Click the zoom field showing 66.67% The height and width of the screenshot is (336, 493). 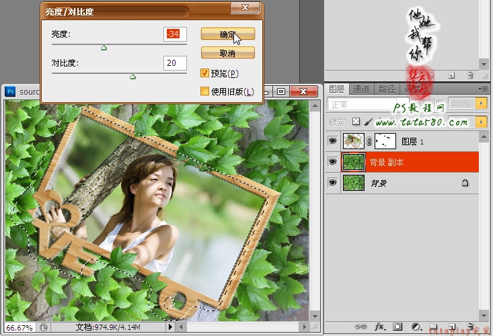20,327
